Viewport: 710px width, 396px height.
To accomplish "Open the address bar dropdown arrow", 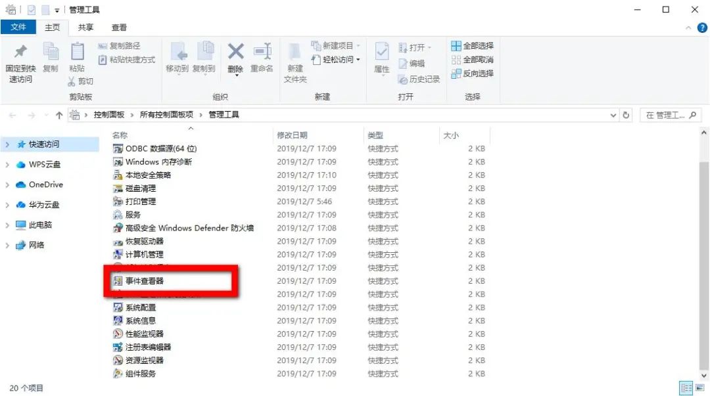I will (614, 114).
